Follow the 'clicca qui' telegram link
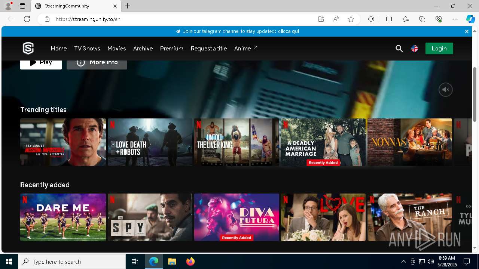Viewport: 479px width, 269px height. [x=288, y=31]
